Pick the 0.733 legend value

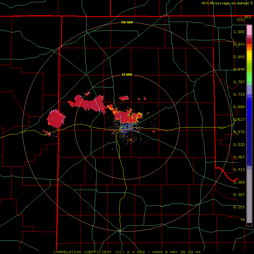tap(239, 95)
